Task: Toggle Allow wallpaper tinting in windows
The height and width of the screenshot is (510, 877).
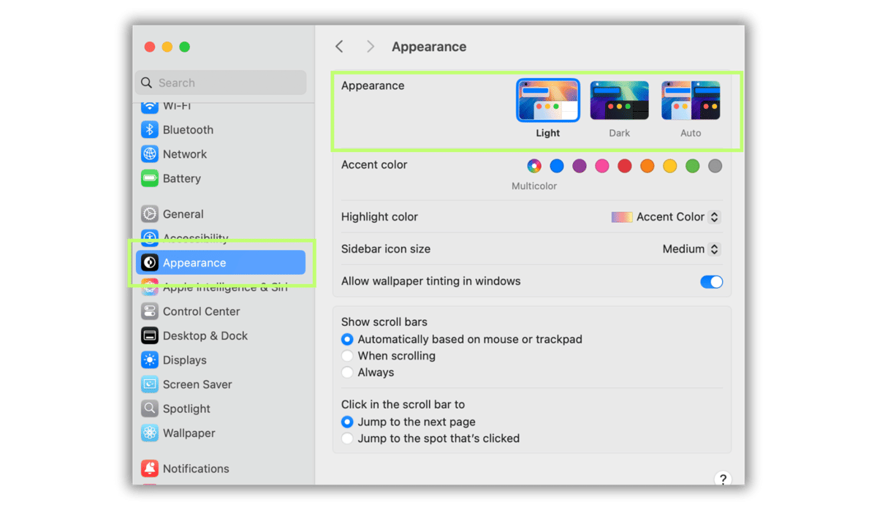Action: 711,282
